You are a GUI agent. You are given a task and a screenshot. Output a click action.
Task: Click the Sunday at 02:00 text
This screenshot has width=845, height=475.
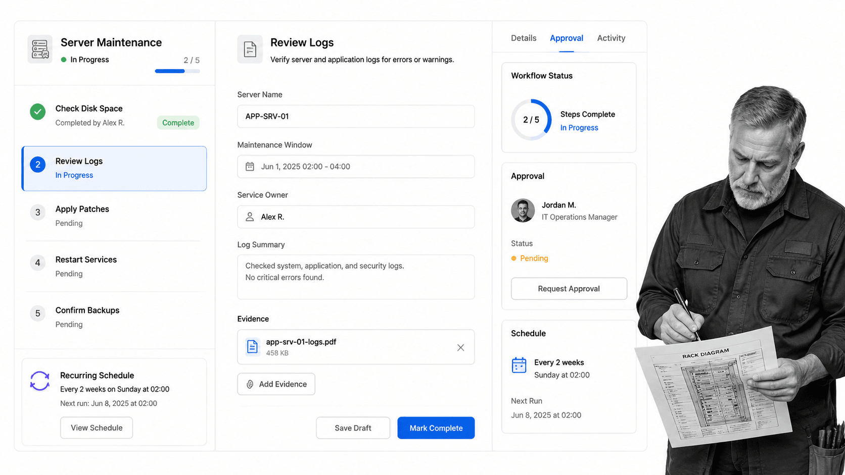click(562, 375)
